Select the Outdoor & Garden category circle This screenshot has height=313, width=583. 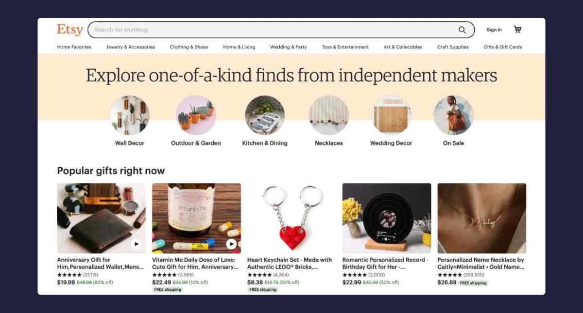tap(196, 115)
